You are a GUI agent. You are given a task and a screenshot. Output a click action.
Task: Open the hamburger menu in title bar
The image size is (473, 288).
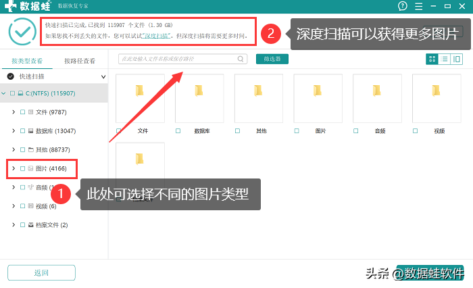pos(418,6)
